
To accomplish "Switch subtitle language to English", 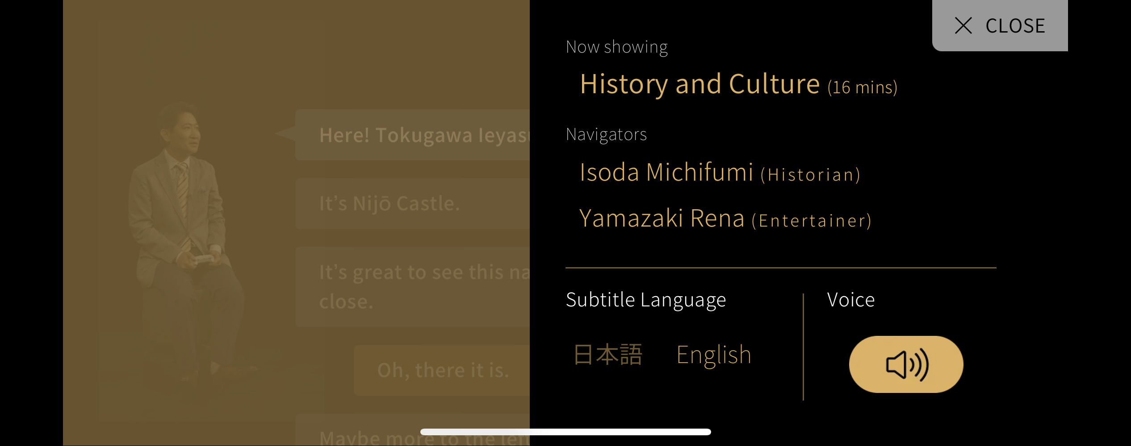I will point(714,355).
